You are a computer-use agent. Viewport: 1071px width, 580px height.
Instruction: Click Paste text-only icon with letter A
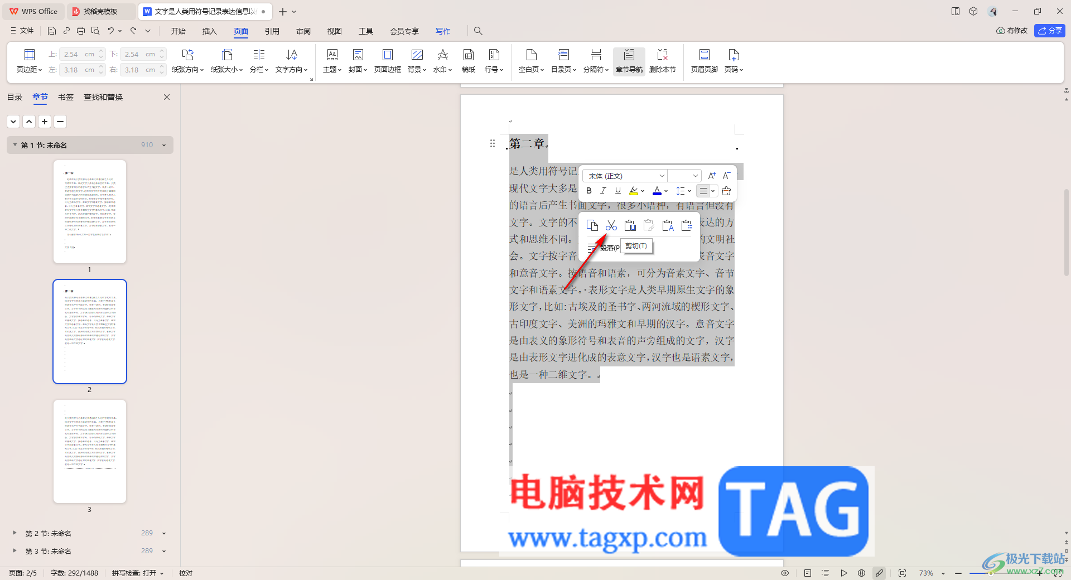(668, 225)
